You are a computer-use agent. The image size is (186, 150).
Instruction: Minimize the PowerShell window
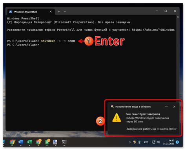click(x=157, y=11)
